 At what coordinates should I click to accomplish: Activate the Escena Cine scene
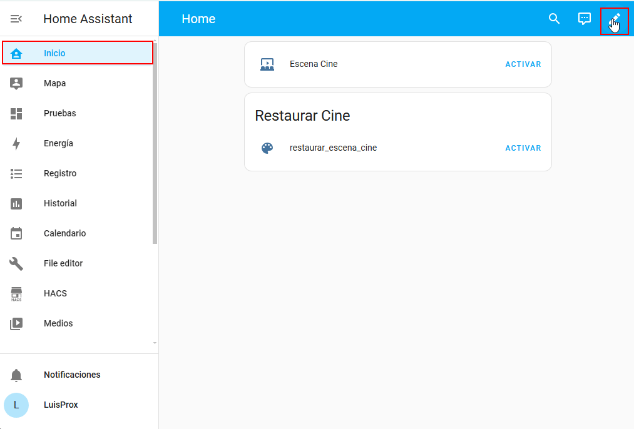[x=523, y=64]
